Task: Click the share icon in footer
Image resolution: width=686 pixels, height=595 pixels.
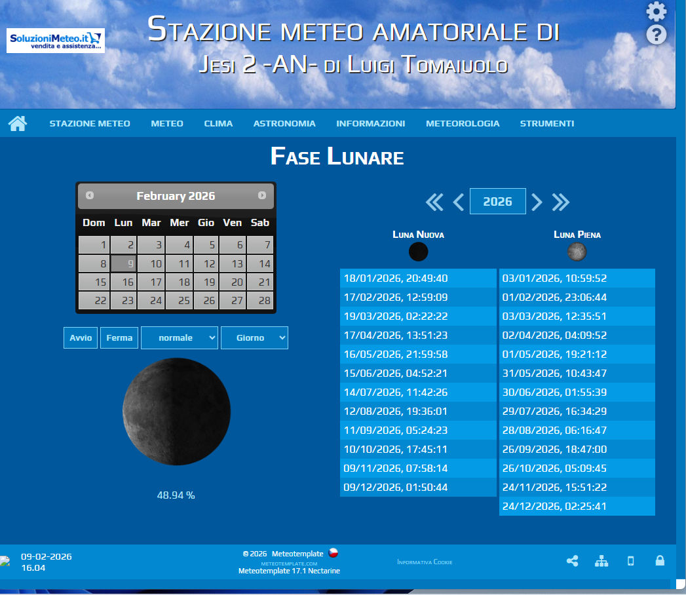Action: 572,561
